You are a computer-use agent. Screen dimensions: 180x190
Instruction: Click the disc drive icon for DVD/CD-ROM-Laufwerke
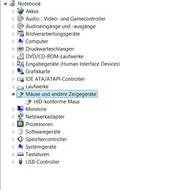tap(20, 56)
